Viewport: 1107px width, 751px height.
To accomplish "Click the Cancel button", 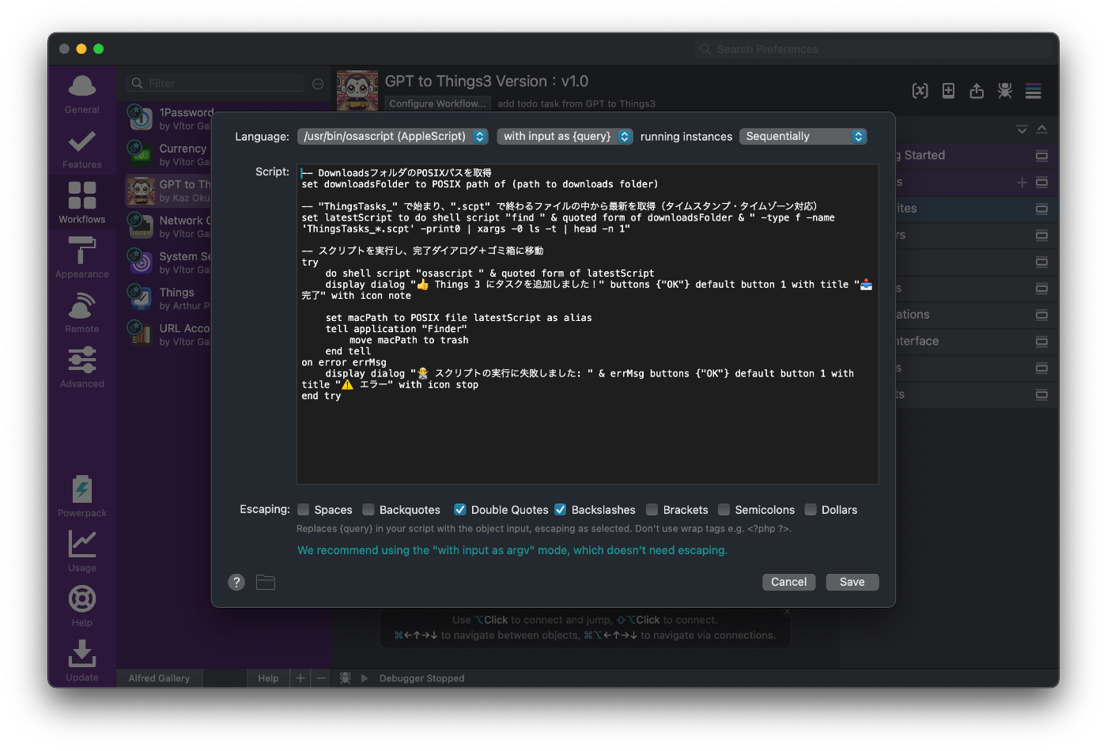I will (x=789, y=583).
